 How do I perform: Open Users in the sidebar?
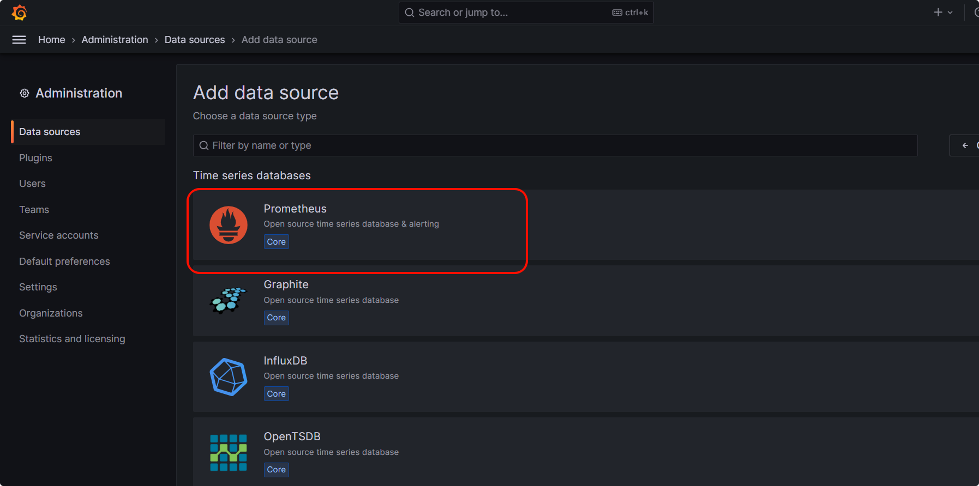click(32, 184)
